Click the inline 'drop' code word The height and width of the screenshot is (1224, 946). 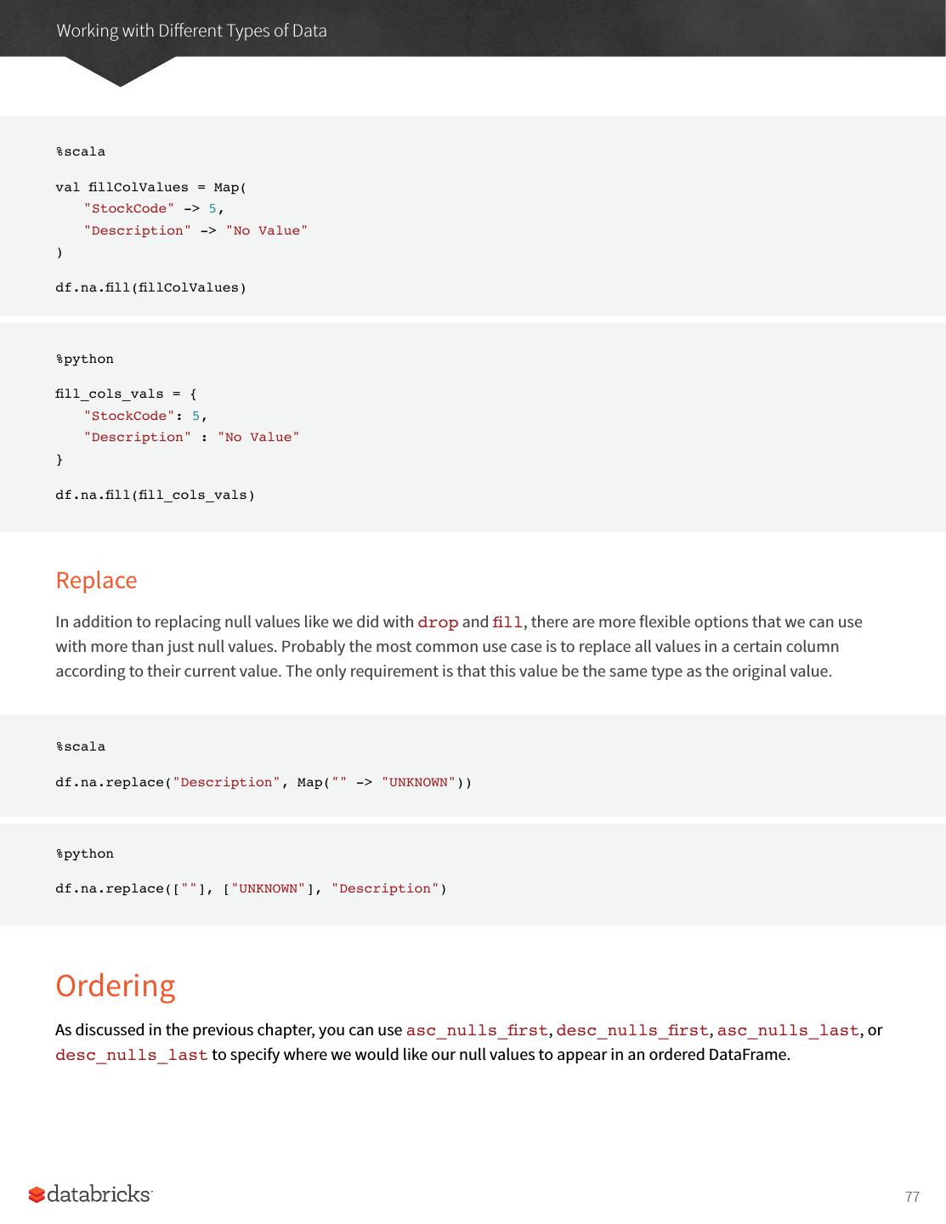[438, 622]
